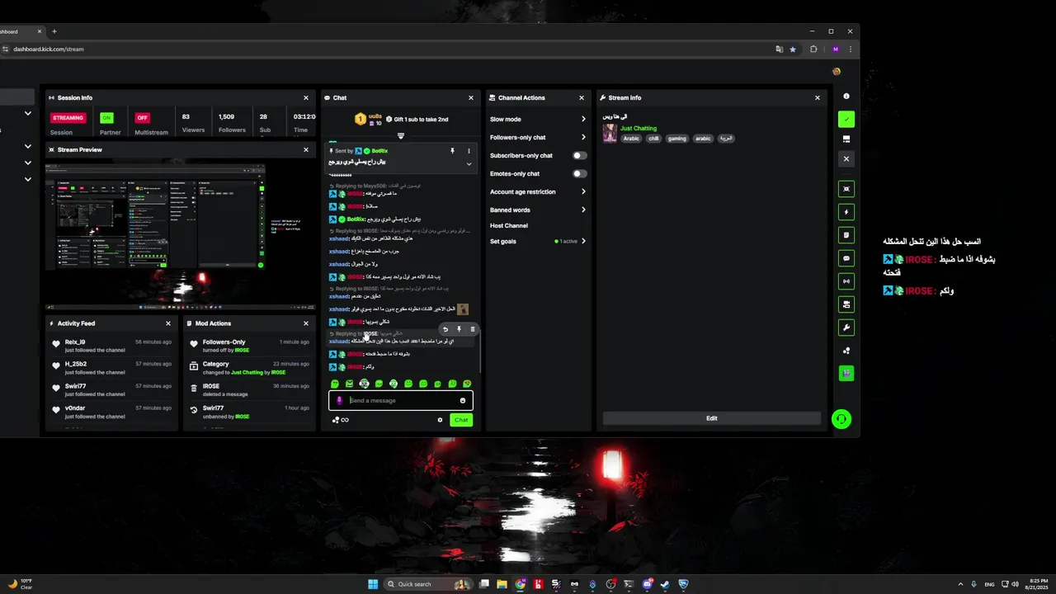Click the info icon in the right sidebar

coord(846,97)
